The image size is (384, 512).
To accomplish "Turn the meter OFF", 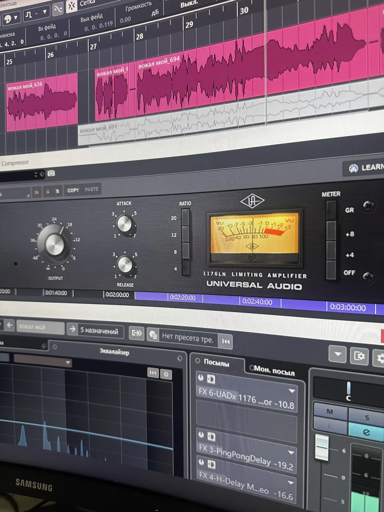I will (331, 270).
